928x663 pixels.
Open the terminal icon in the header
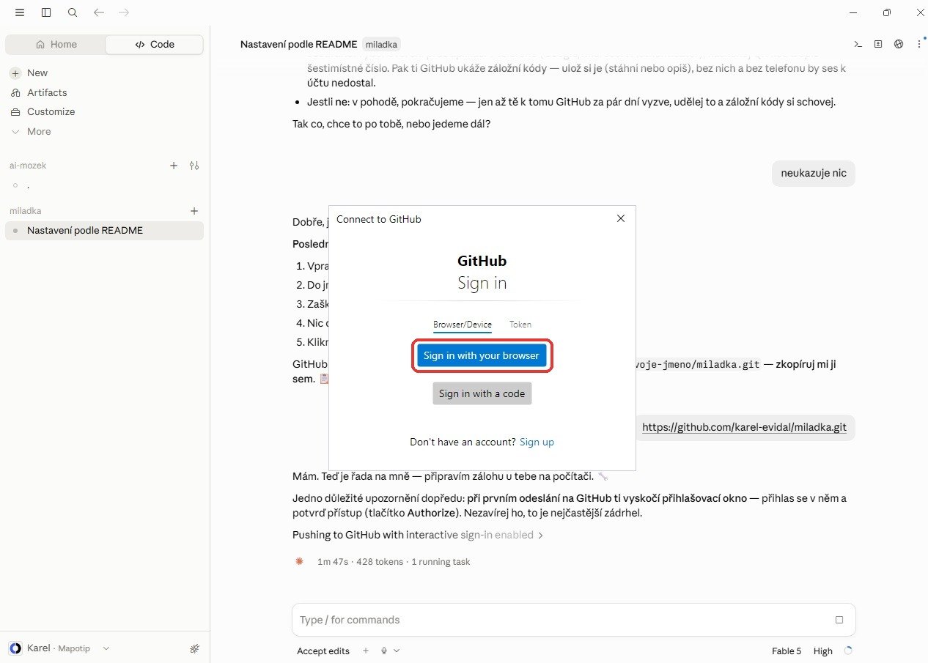(x=858, y=44)
